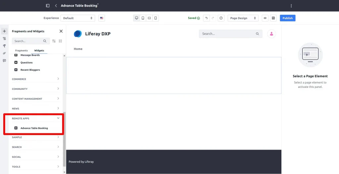Open the Experience Default dropdown
The height and width of the screenshot is (174, 339).
point(78,18)
